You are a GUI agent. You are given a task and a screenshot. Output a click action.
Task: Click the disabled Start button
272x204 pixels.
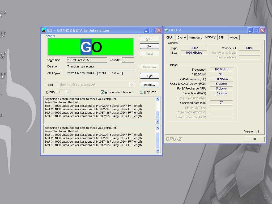[x=149, y=39]
